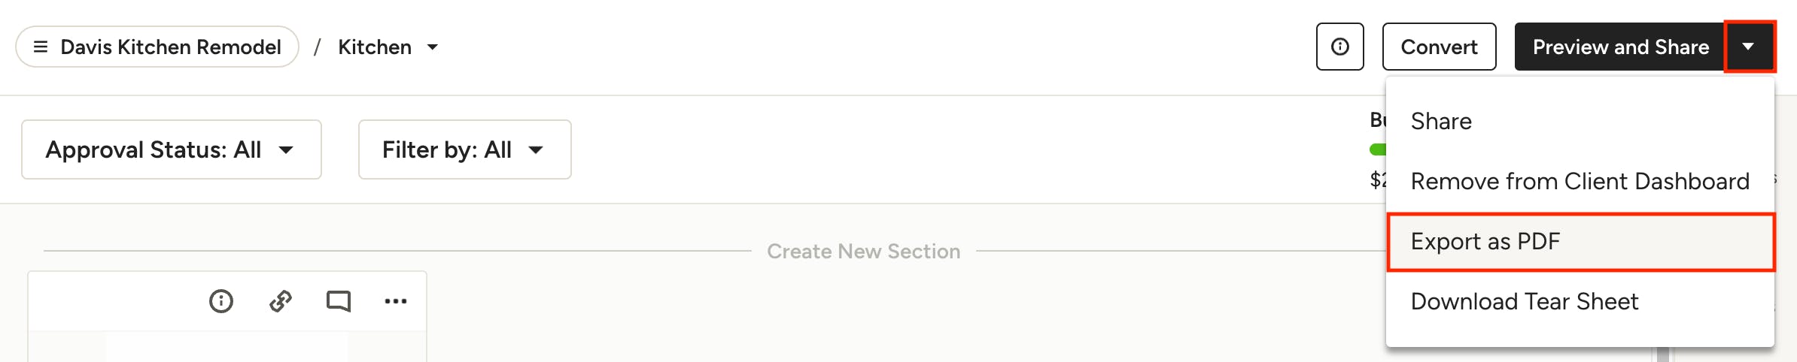Open the Approval Status: All dropdown
The width and height of the screenshot is (1797, 362).
[172, 149]
